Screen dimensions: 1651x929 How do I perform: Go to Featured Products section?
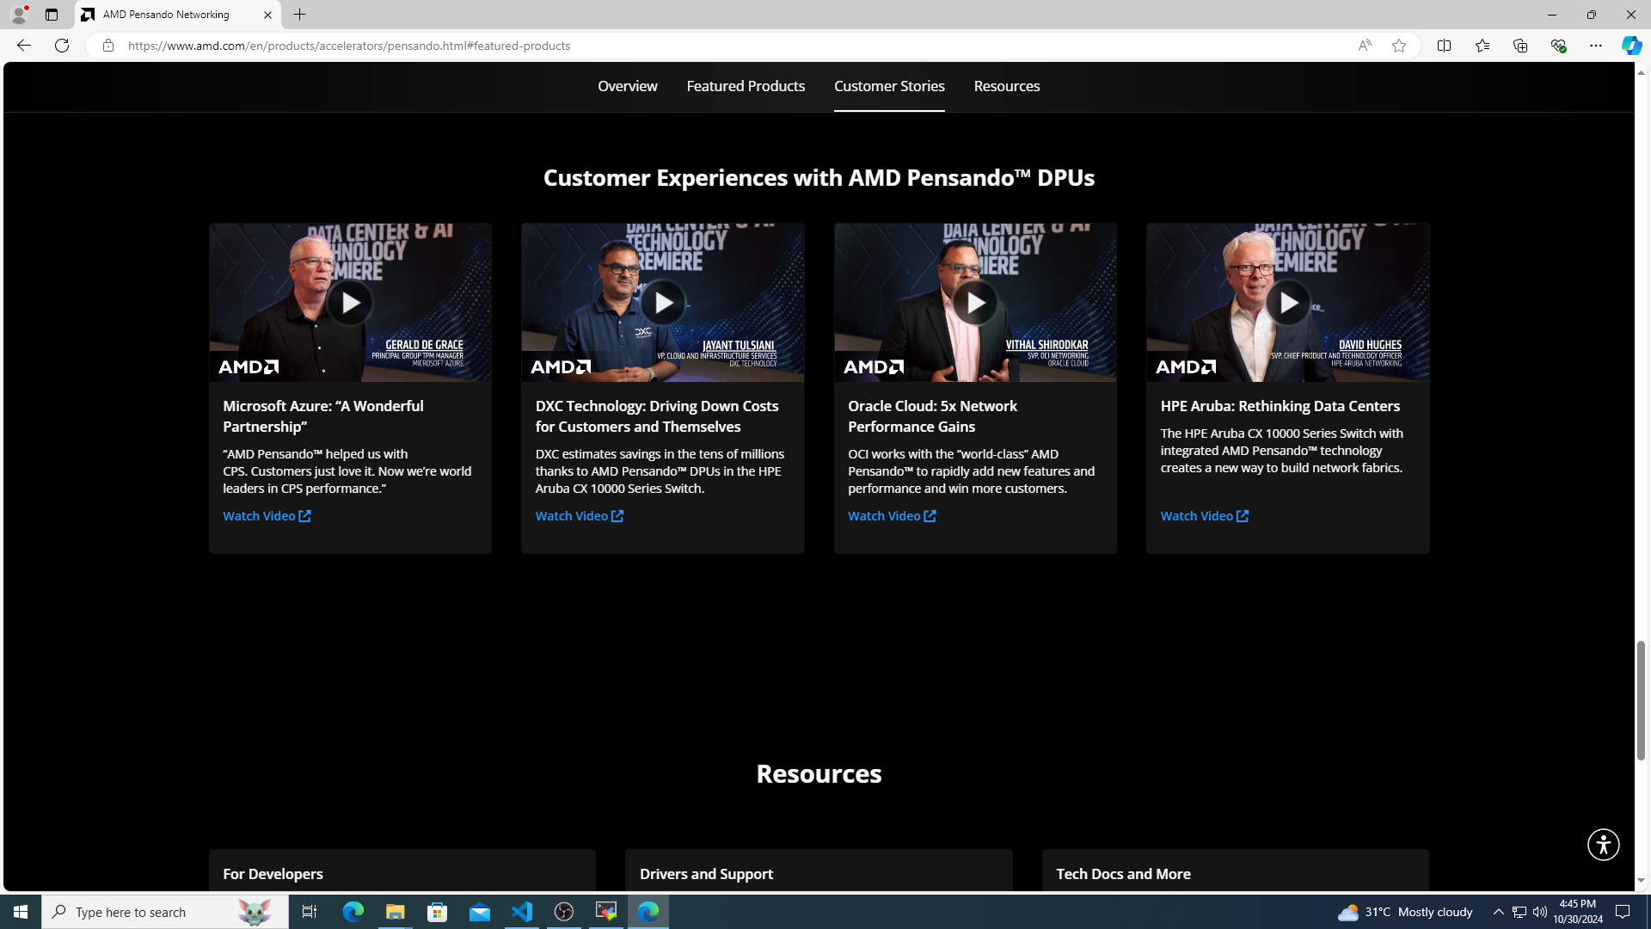point(746,86)
